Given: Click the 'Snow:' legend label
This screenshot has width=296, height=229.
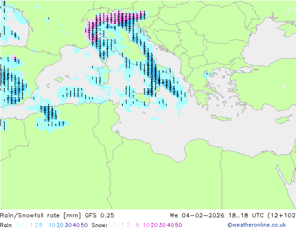Looking at the screenshot, I should [99, 225].
